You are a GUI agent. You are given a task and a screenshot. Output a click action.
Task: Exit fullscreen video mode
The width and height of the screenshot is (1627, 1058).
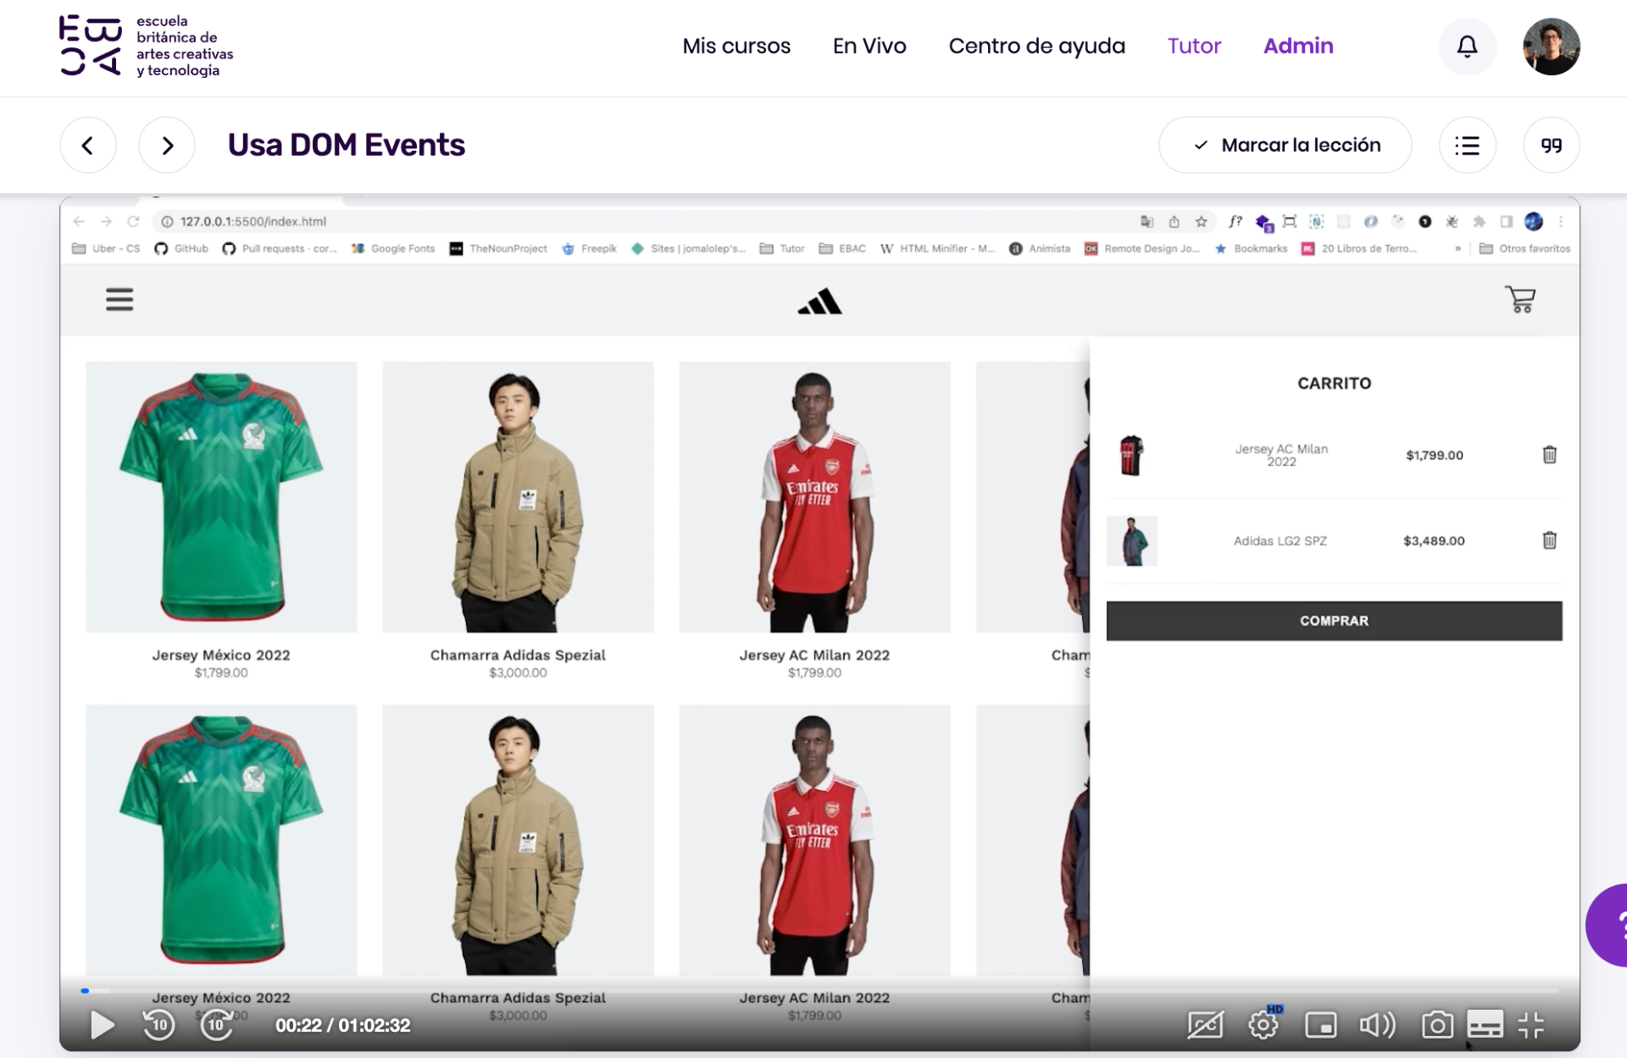(1531, 1025)
